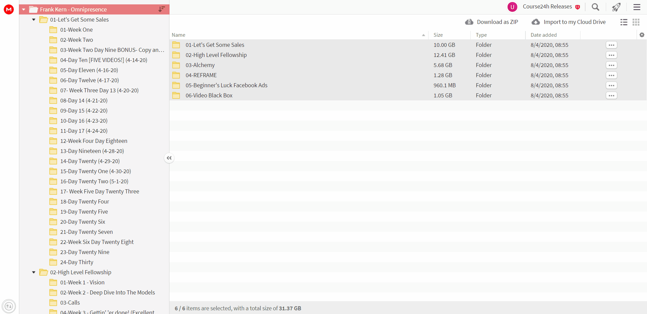
Task: Open 01-Week 1 - Vision folder
Action: click(x=82, y=282)
